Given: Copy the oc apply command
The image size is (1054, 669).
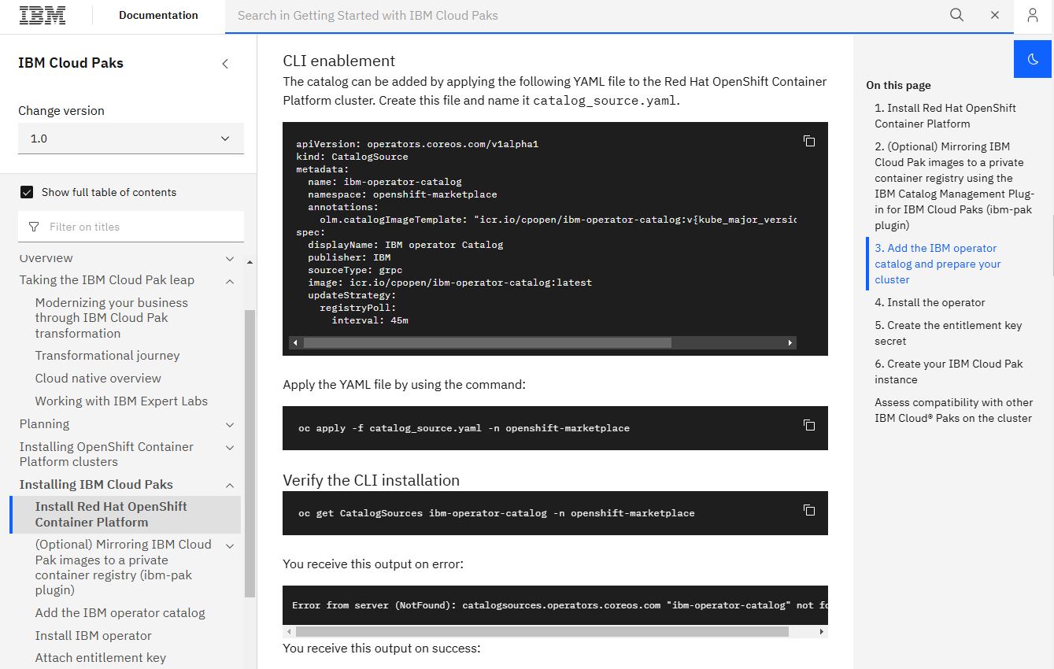Looking at the screenshot, I should pyautogui.click(x=808, y=425).
